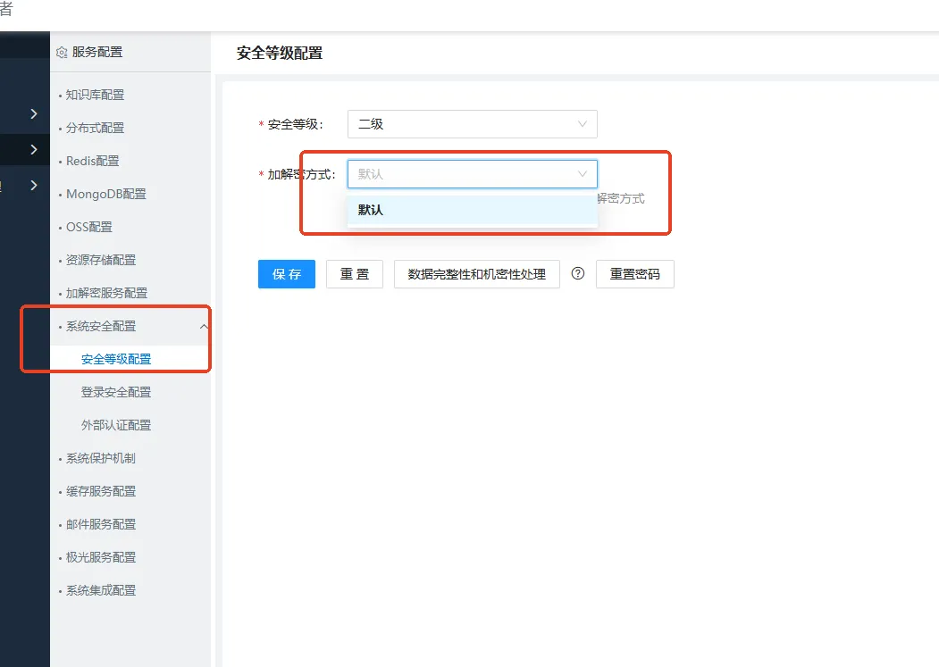Open 知识库配置 in the sidebar

[95, 95]
